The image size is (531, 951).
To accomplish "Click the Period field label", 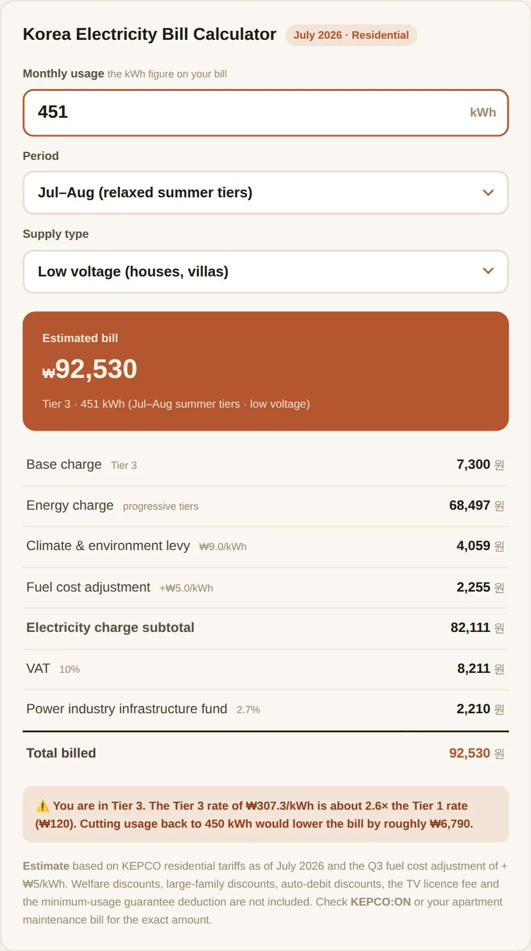I will 40,156.
